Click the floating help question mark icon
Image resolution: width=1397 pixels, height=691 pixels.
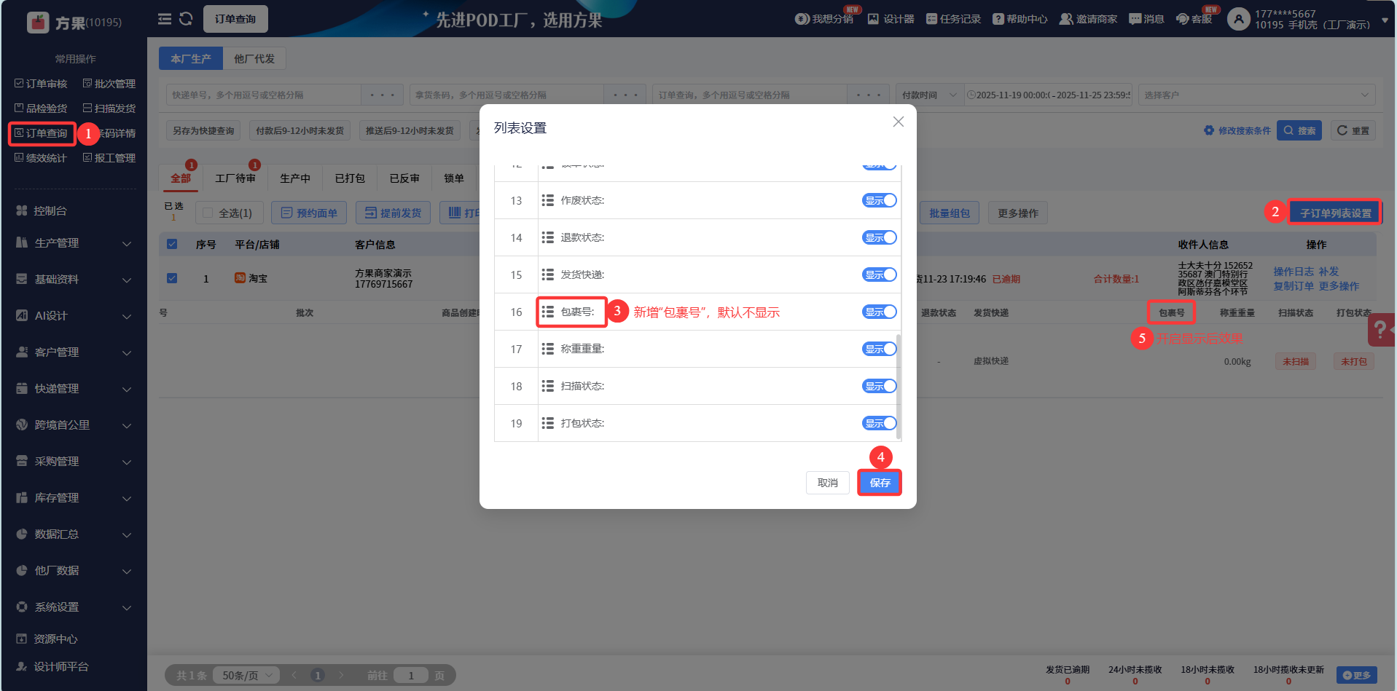click(x=1382, y=330)
